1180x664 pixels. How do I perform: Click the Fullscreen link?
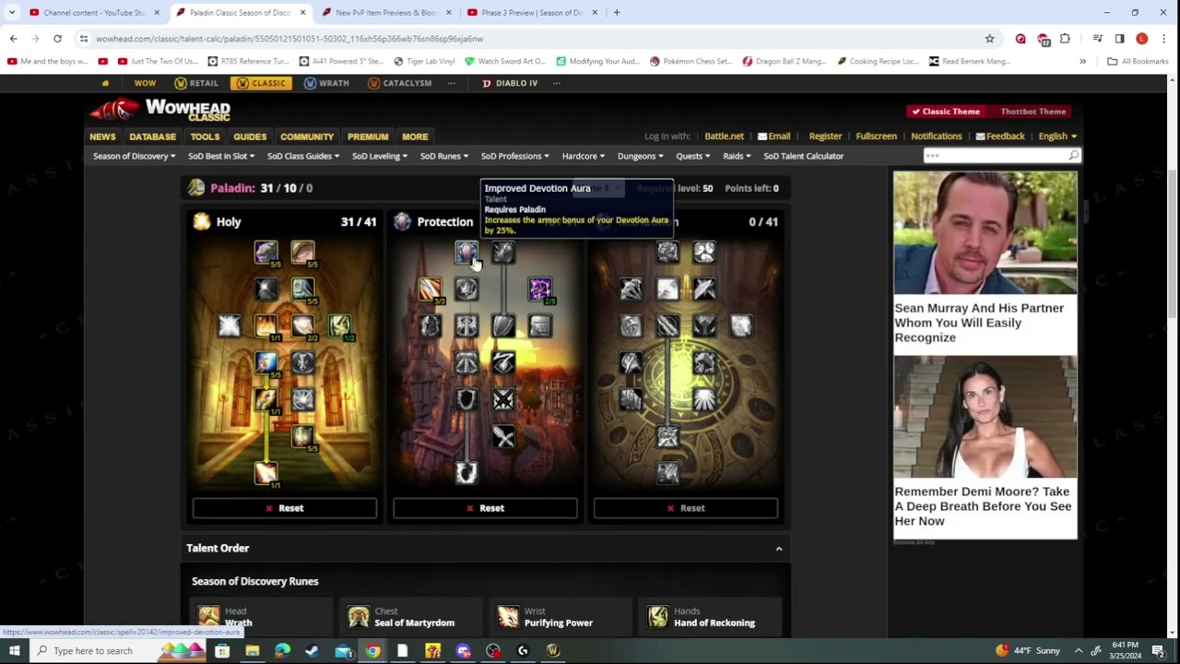pos(876,136)
